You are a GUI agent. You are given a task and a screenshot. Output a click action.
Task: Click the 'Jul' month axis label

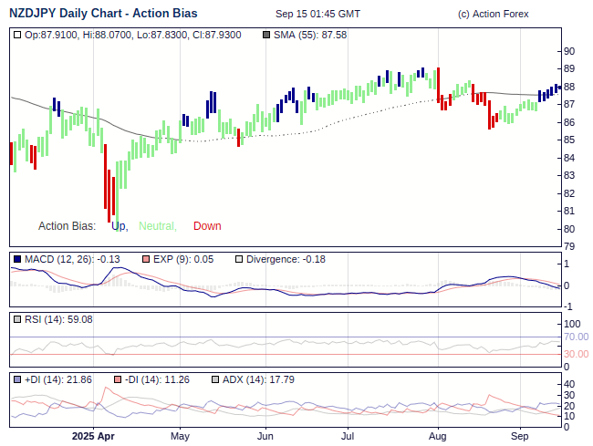pos(348,436)
